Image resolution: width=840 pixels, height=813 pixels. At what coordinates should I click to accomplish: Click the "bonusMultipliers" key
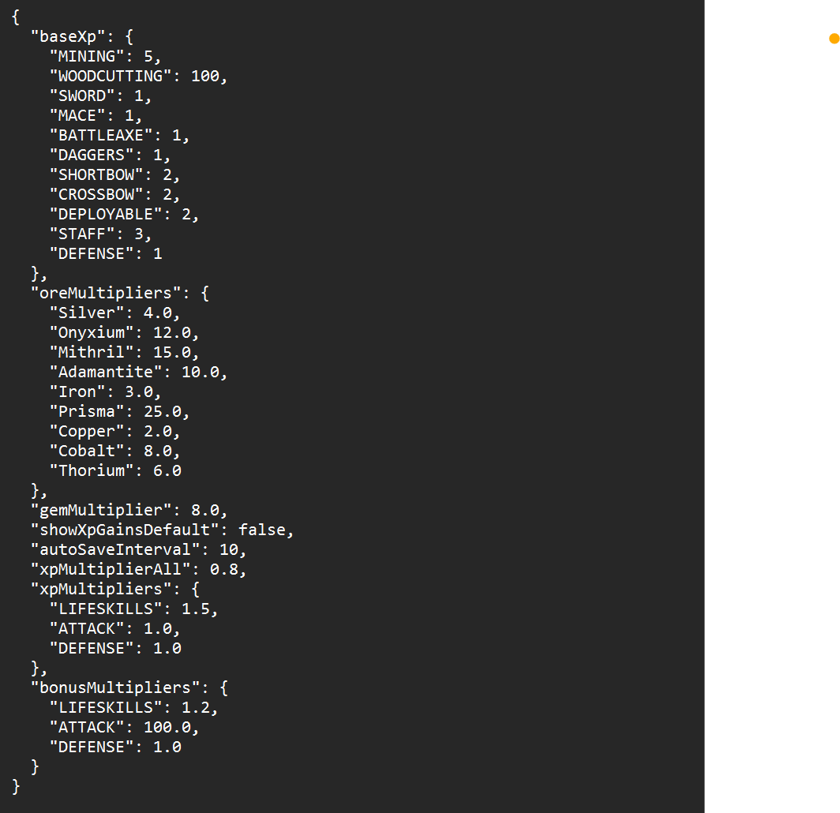click(115, 687)
